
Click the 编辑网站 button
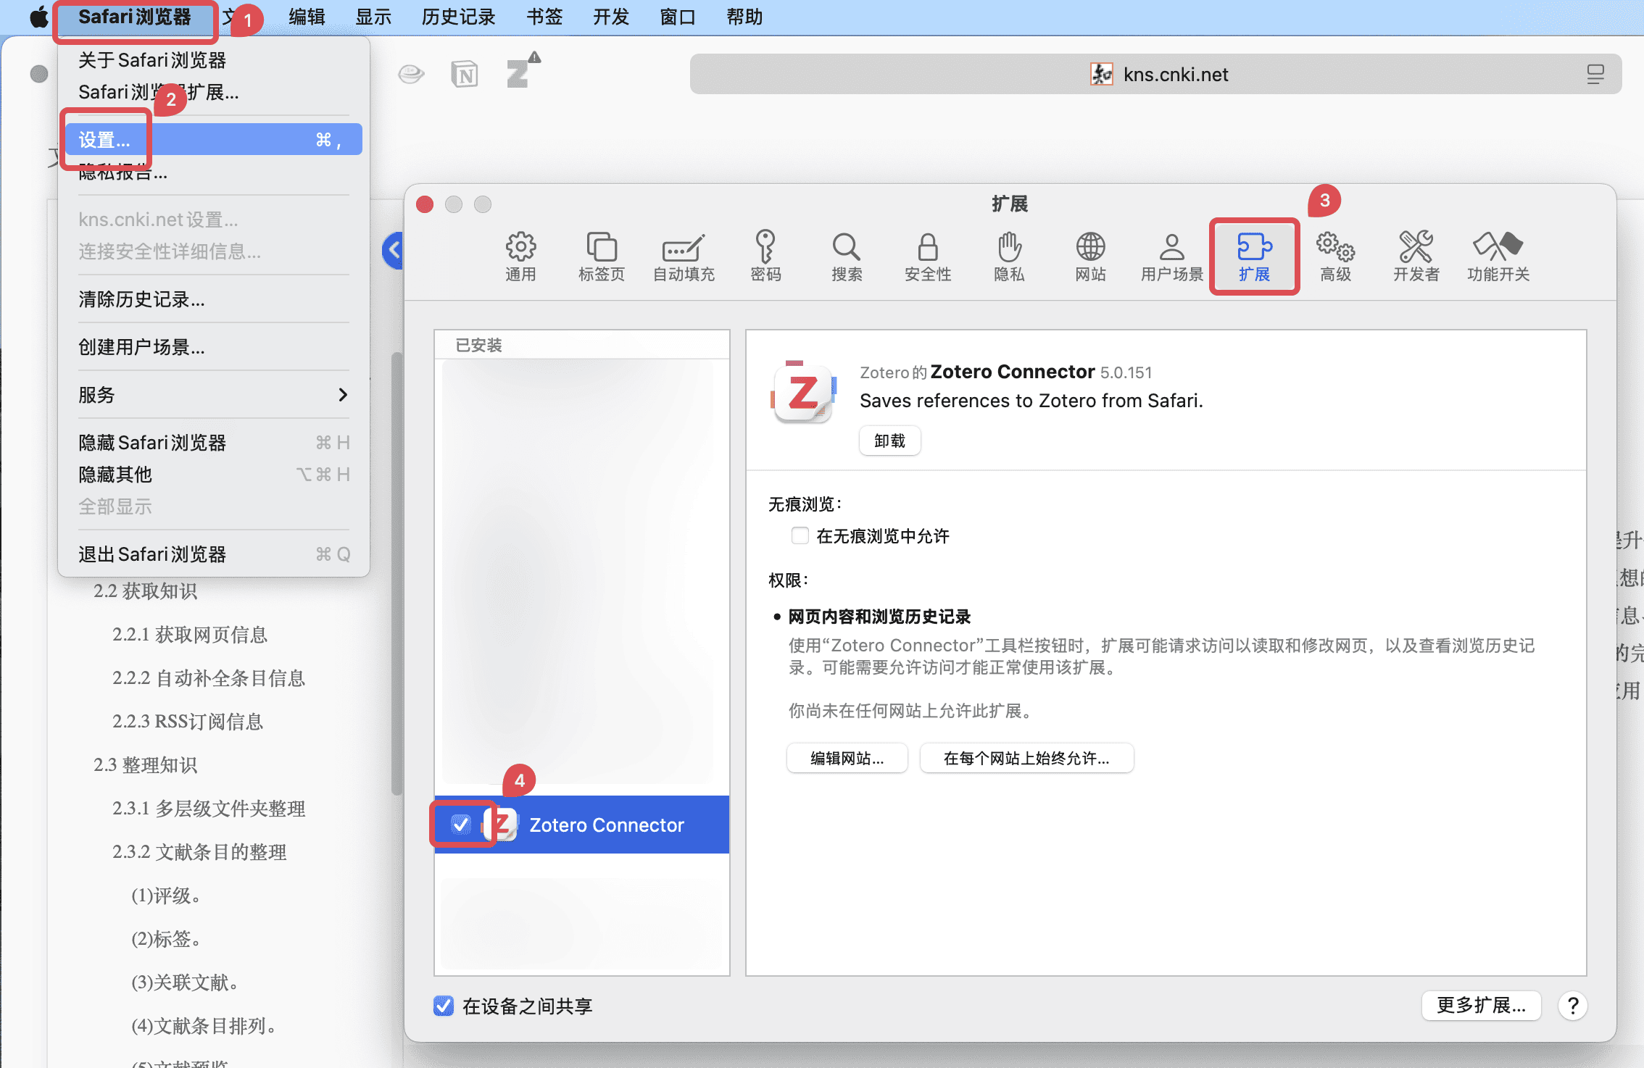pos(846,757)
